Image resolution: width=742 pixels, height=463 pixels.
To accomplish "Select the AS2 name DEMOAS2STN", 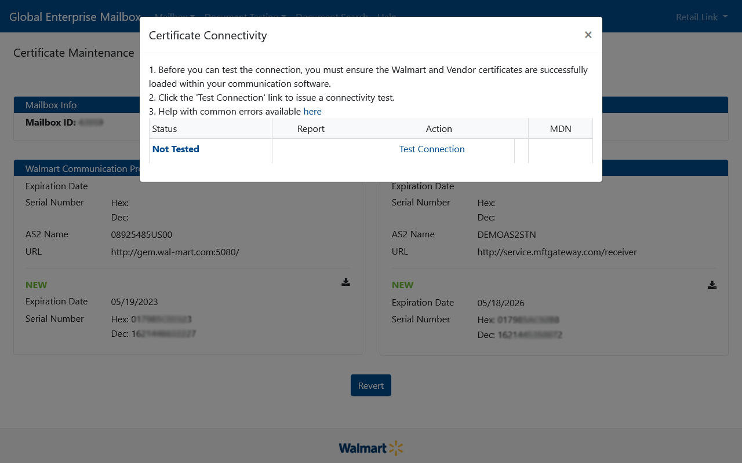I will (507, 235).
